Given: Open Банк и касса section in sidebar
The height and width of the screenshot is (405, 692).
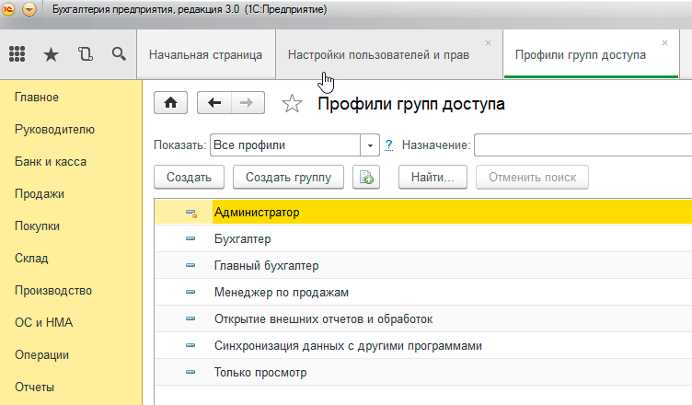Looking at the screenshot, I should pyautogui.click(x=51, y=161).
